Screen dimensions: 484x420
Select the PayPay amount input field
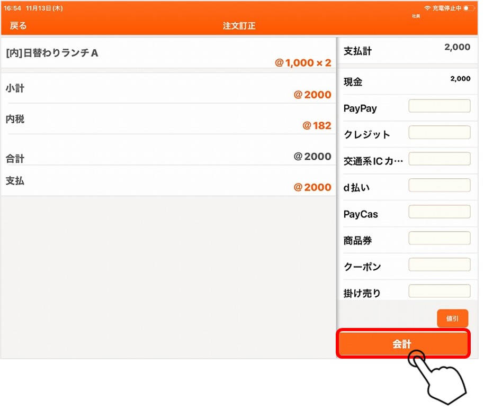pos(439,106)
